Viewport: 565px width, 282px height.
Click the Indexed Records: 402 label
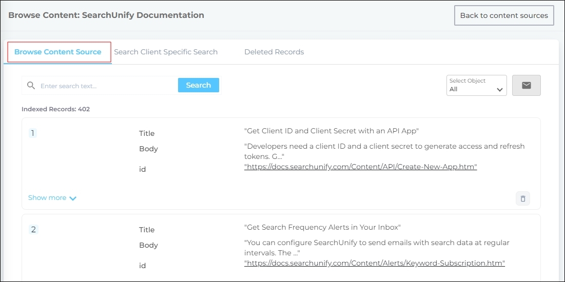click(55, 109)
